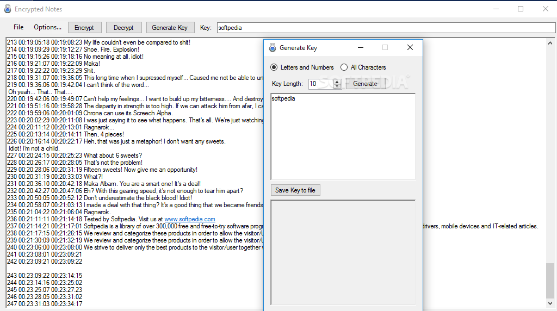Viewport: 557px width, 311px height.
Task: Click the Encrypt button
Action: coord(84,28)
